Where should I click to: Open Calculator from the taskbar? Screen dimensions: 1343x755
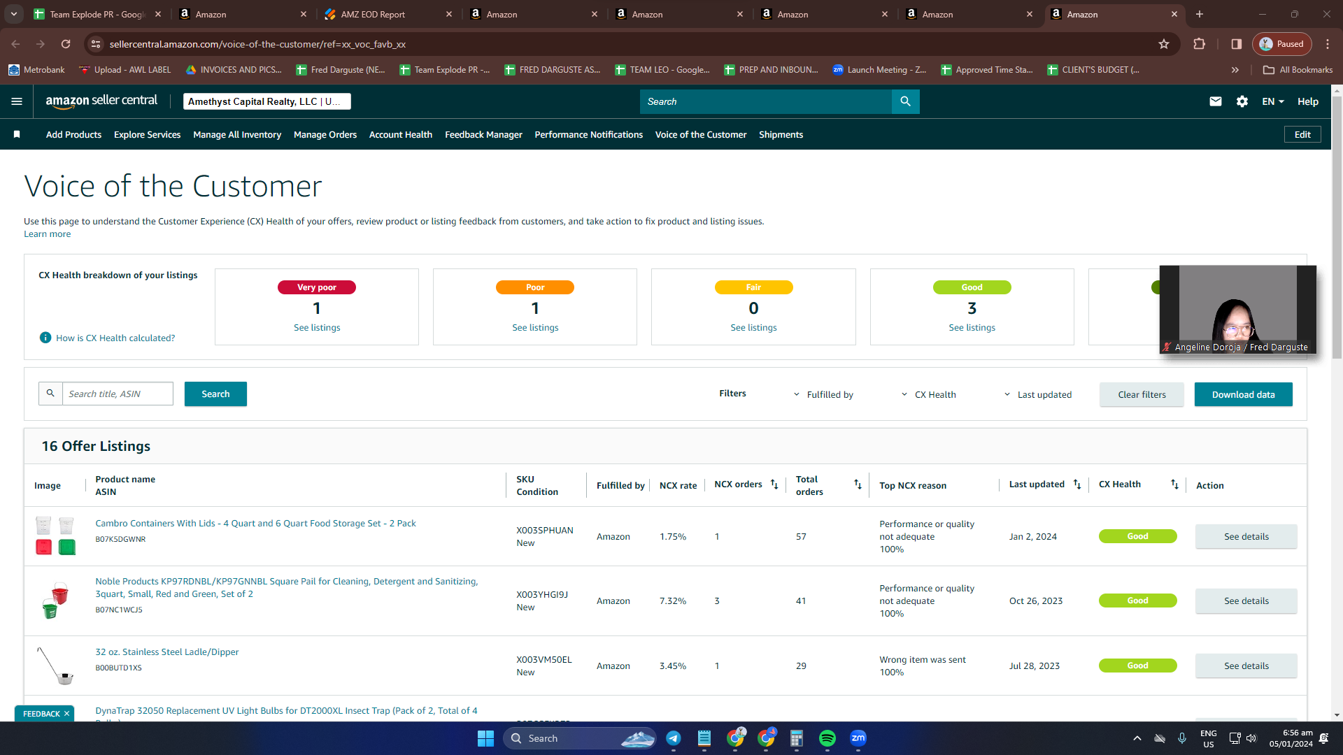tap(797, 738)
